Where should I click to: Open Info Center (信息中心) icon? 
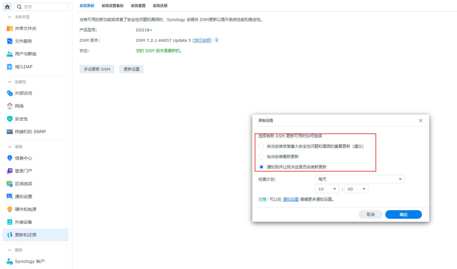coord(10,158)
